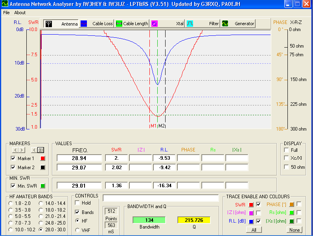Switch to Cable Loss mode
This screenshot has height=236, width=313.
click(x=97, y=24)
